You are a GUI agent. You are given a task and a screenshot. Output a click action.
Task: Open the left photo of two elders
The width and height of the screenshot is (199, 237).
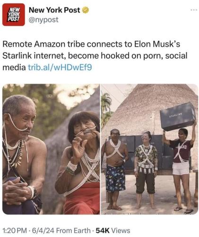point(51,149)
